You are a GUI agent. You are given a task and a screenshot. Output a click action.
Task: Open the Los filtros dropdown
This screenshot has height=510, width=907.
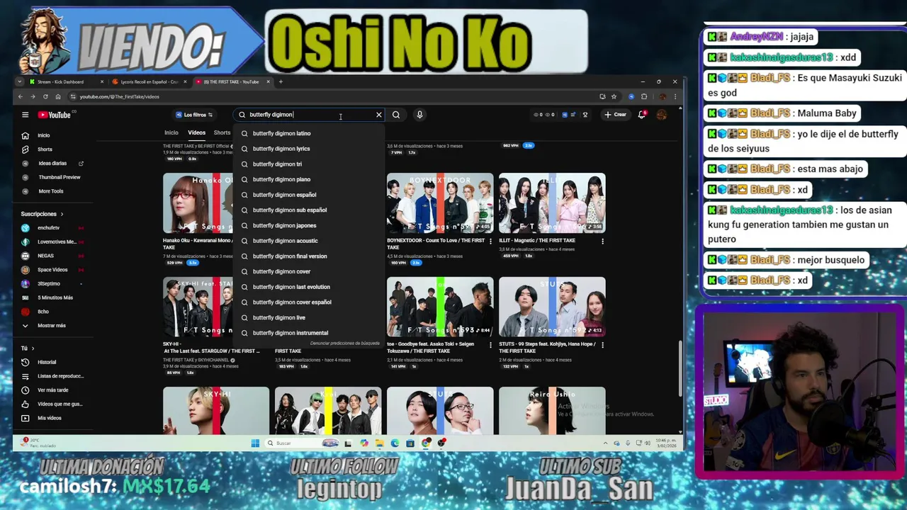tap(194, 115)
